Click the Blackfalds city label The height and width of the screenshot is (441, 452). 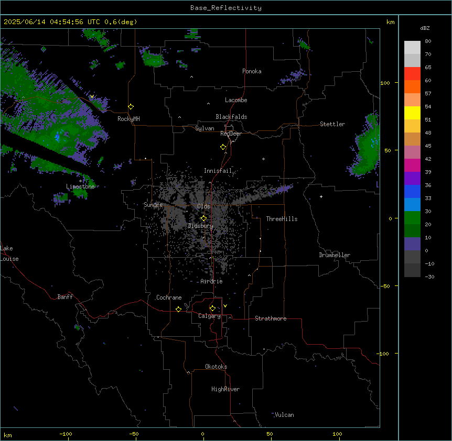coord(231,117)
